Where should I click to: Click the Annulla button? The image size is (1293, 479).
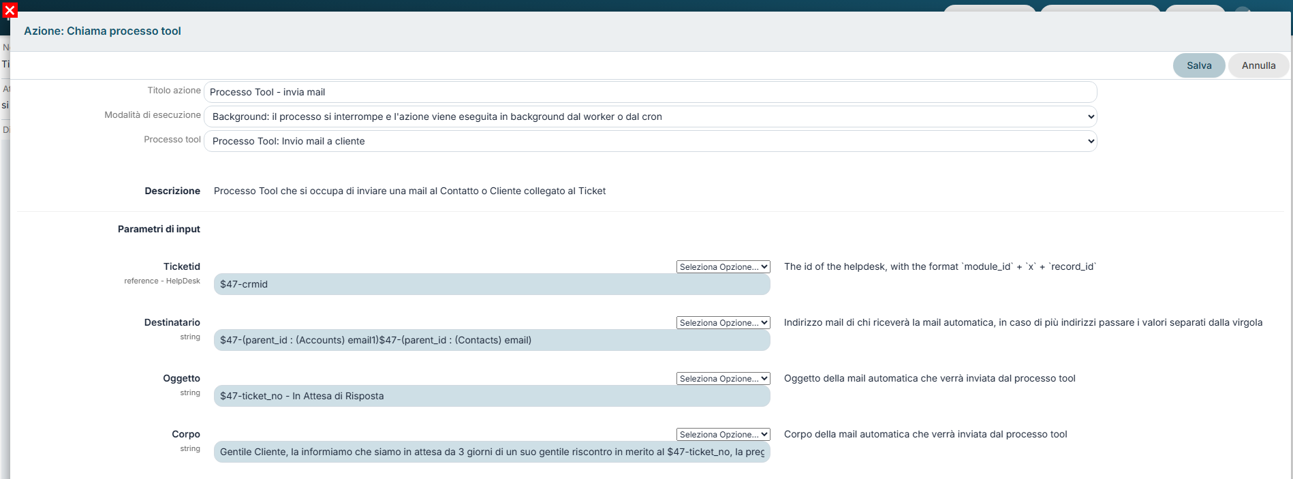tap(1258, 65)
